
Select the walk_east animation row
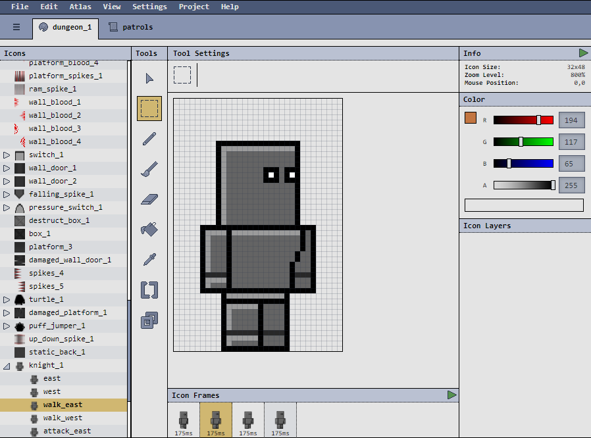click(x=63, y=405)
